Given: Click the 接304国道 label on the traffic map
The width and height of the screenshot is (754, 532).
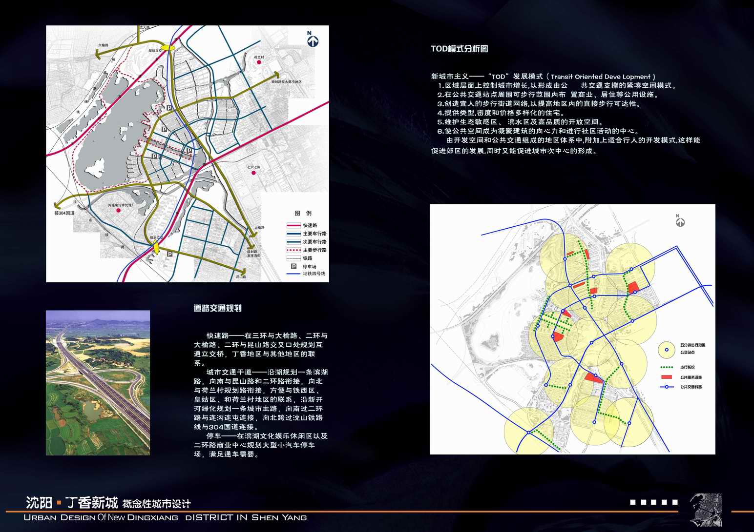Looking at the screenshot, I should [64, 214].
